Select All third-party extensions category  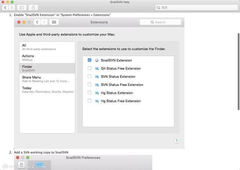[47, 47]
